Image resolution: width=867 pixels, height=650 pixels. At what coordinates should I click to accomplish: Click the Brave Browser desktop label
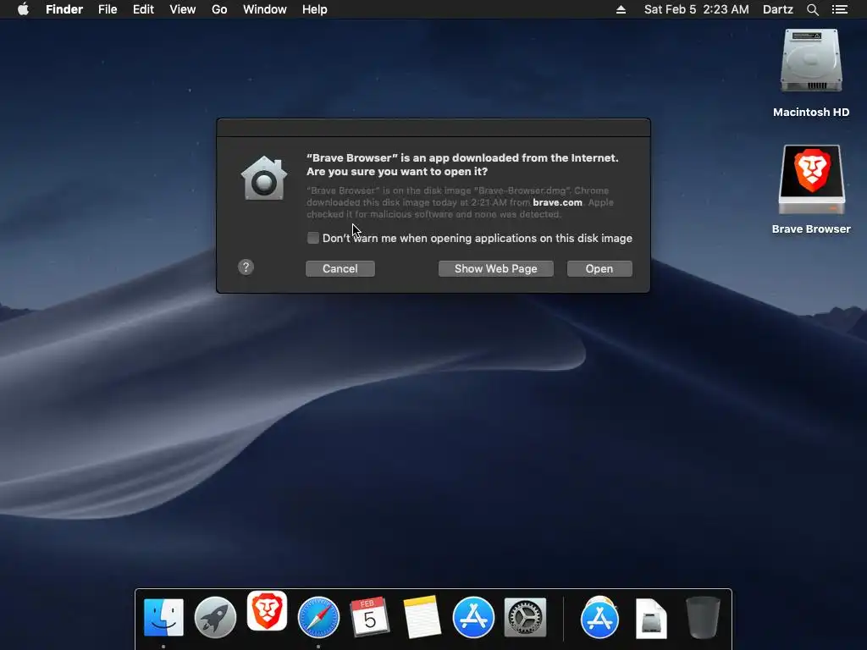[811, 229]
